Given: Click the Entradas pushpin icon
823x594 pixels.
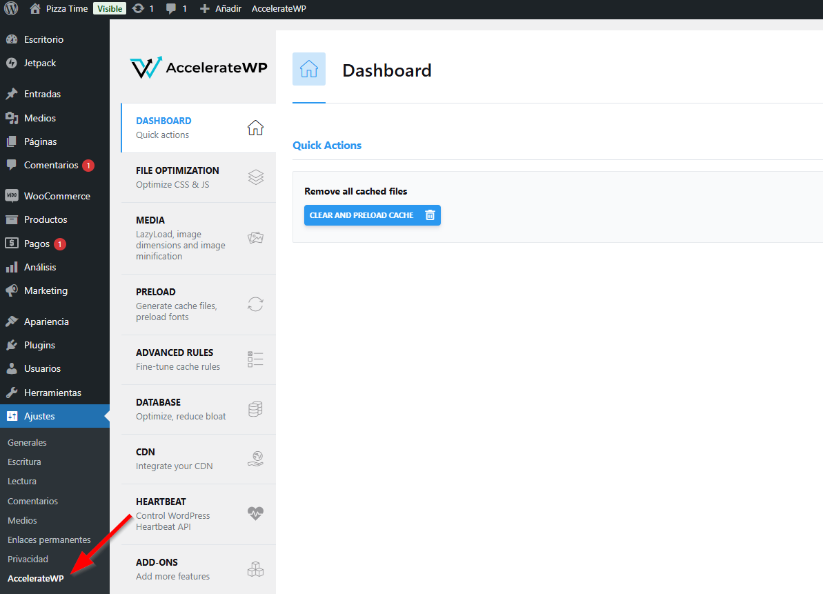Looking at the screenshot, I should 12,94.
